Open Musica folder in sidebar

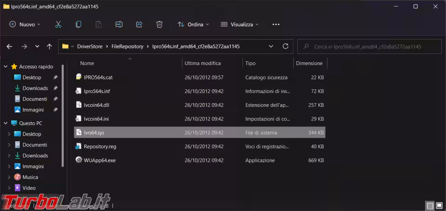pyautogui.click(x=30, y=177)
